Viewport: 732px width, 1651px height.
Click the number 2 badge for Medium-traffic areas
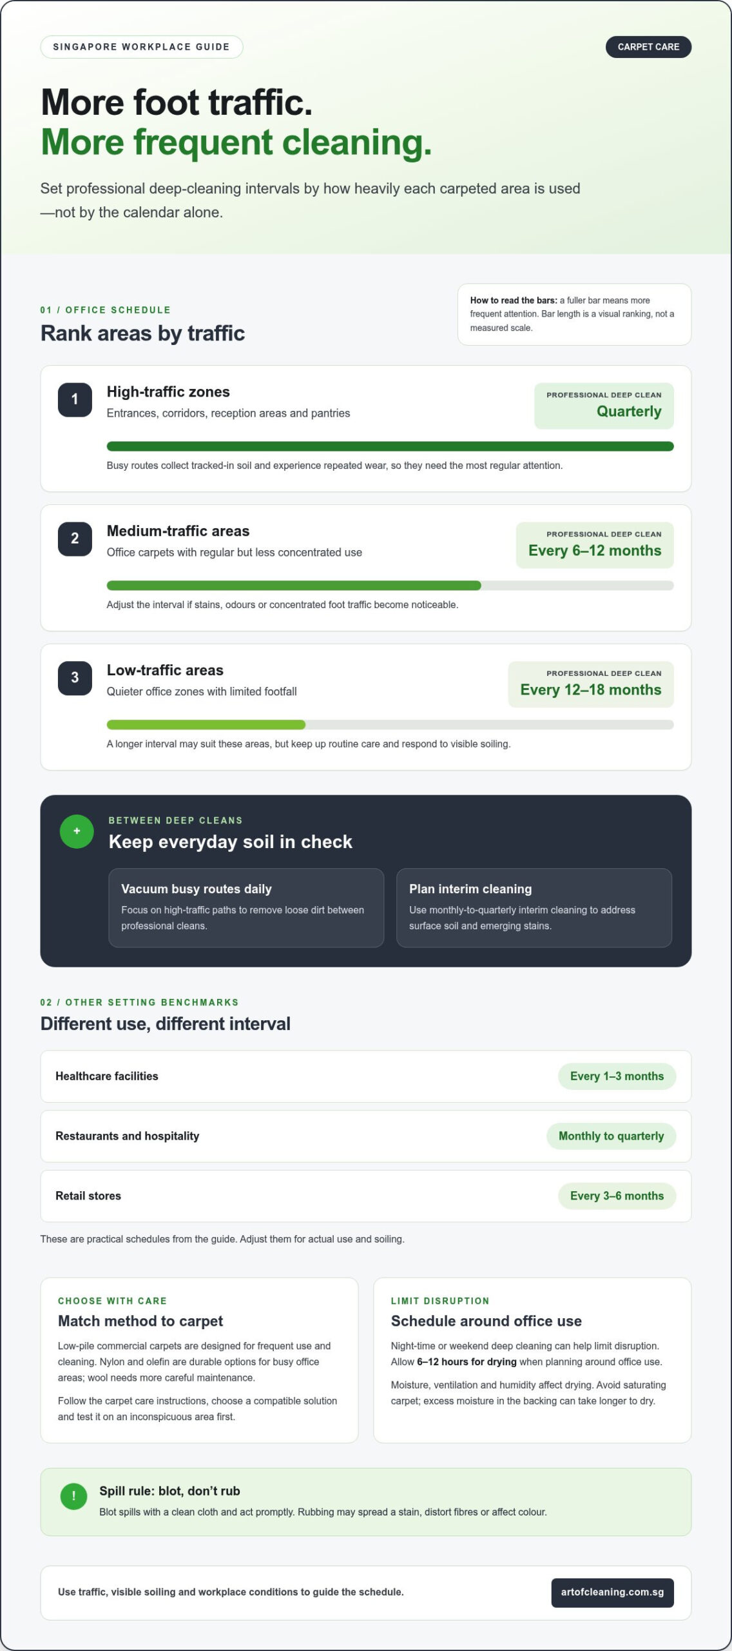[75, 539]
